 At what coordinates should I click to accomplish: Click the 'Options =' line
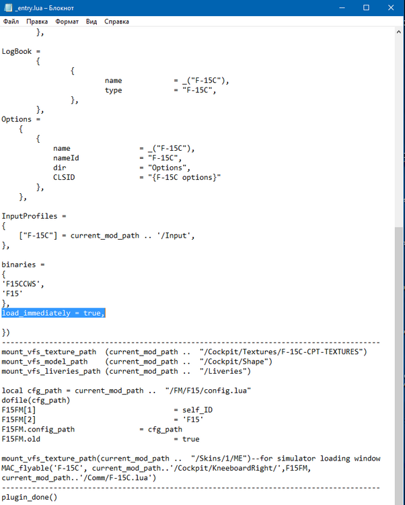pyautogui.click(x=21, y=119)
